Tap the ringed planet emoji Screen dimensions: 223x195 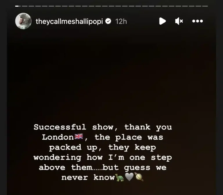pos(139,177)
